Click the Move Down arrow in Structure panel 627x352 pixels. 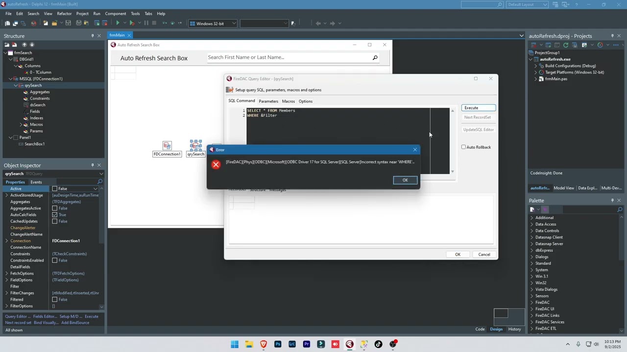[x=32, y=44]
